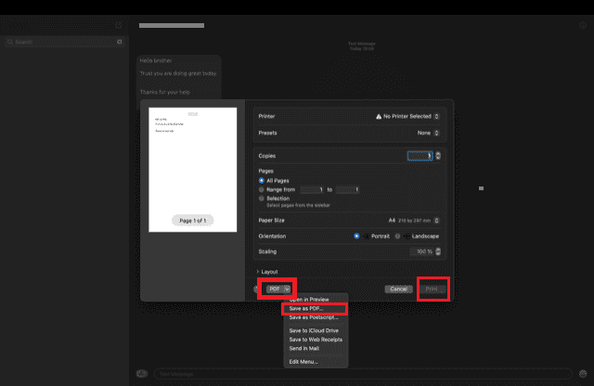Click the warning icon beside No Printer Selected

tap(380, 117)
